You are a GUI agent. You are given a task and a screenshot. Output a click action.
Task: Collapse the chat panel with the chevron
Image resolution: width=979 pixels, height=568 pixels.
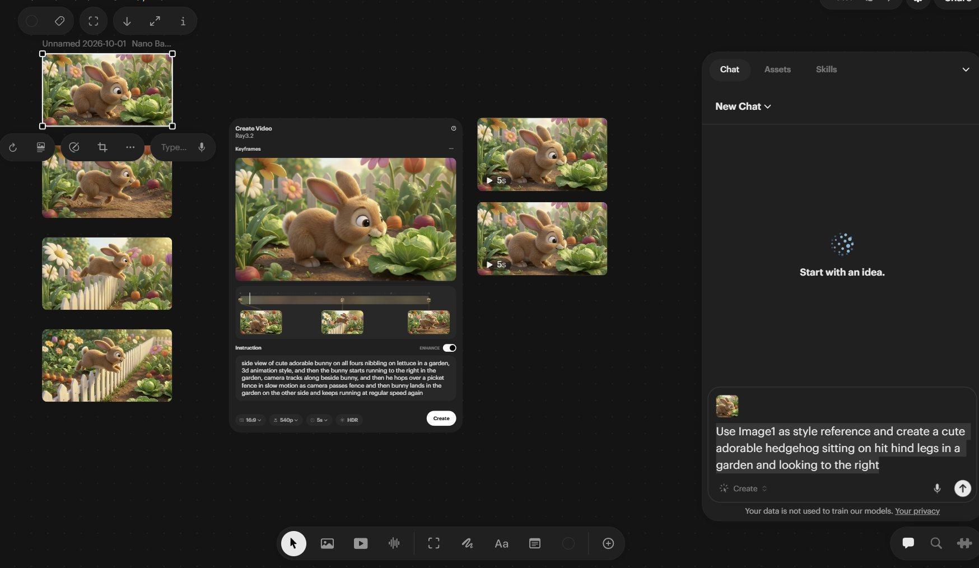pyautogui.click(x=966, y=69)
